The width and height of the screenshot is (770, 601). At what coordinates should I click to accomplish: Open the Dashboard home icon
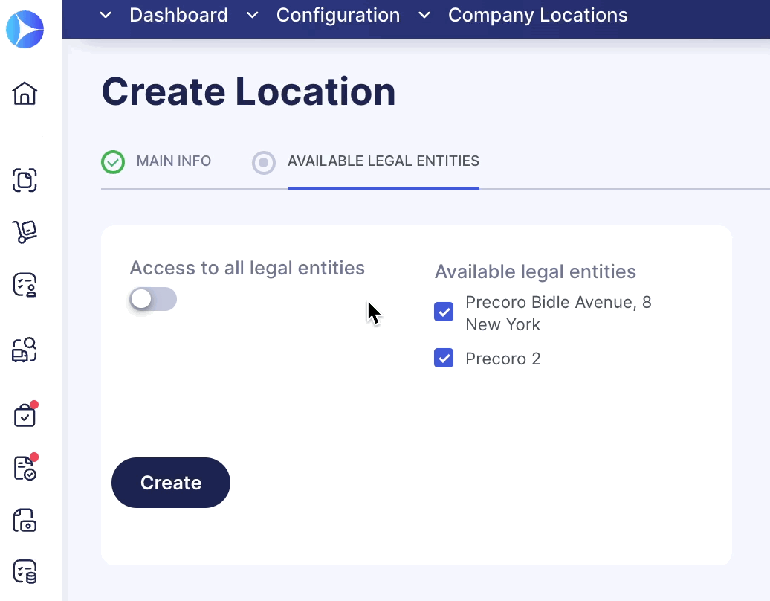pos(25,93)
